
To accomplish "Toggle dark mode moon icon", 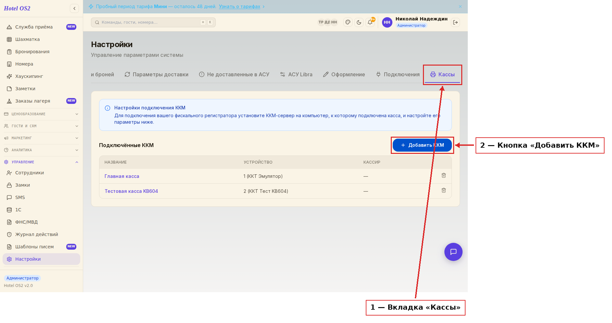I will tap(359, 22).
